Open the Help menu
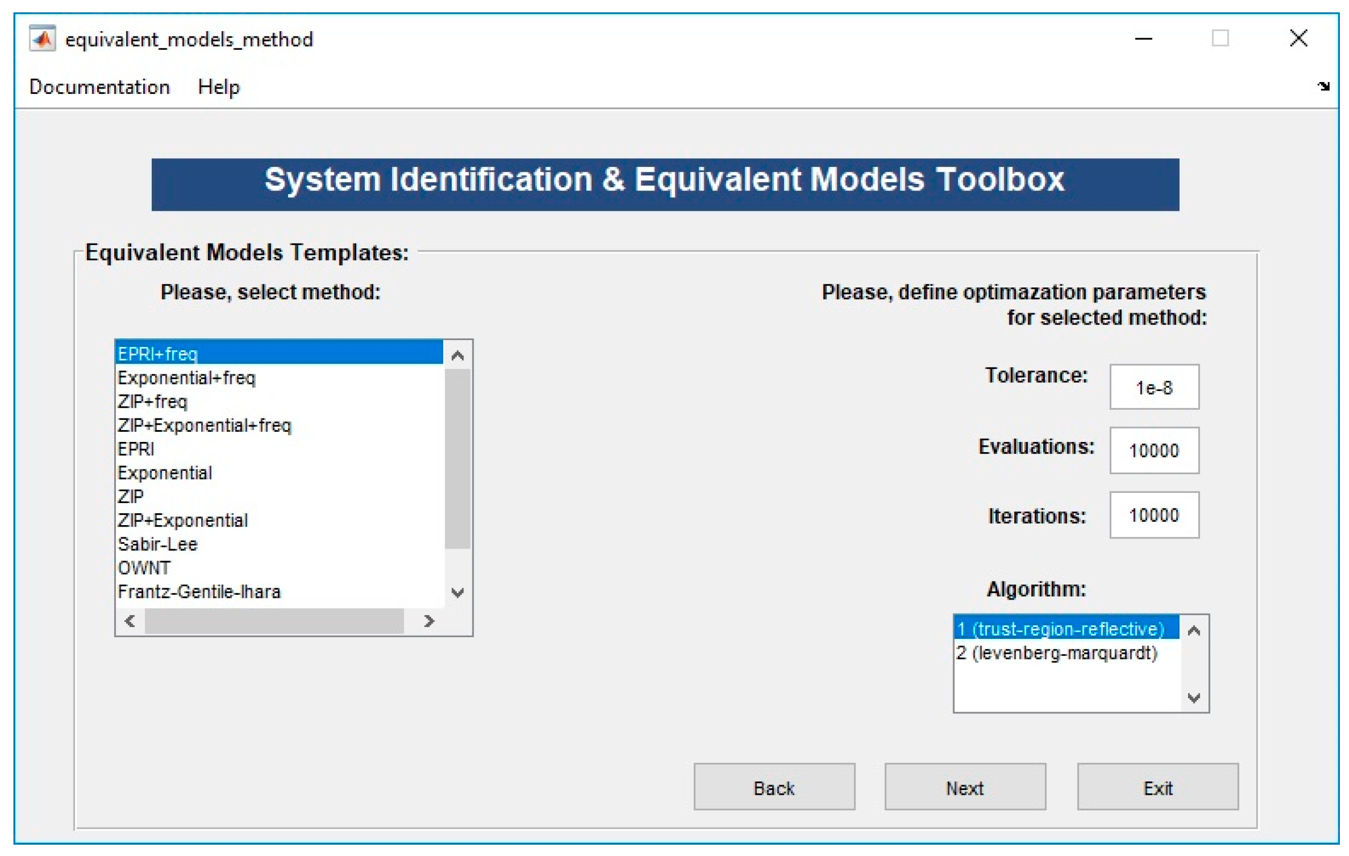This screenshot has height=856, width=1349. [218, 87]
